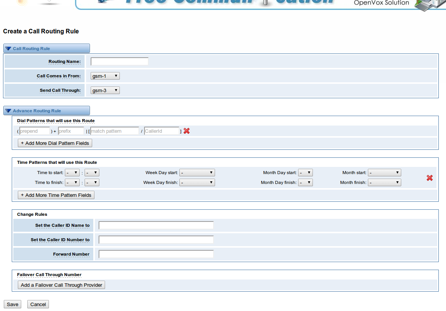Focus the Set the Caller ID Name field
The height and width of the screenshot is (311, 446).
(156, 225)
